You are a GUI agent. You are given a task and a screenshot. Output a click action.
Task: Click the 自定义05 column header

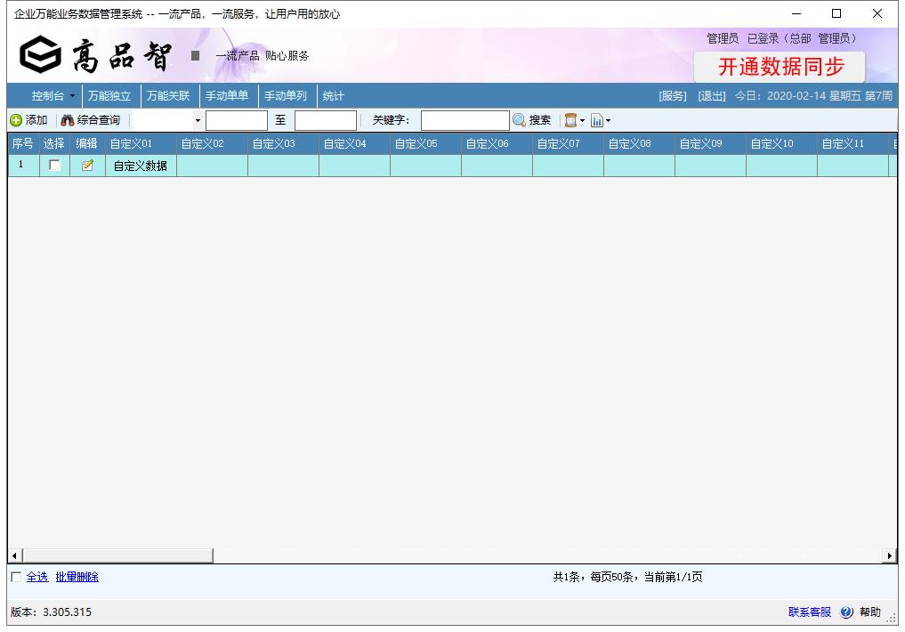click(x=425, y=143)
